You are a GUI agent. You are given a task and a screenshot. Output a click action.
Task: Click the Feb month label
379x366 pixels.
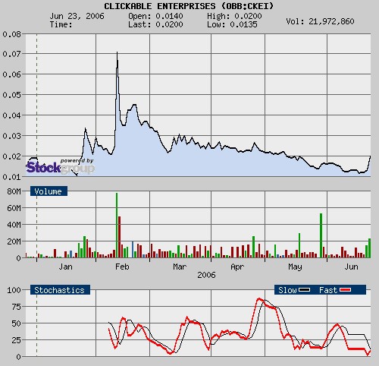click(122, 267)
